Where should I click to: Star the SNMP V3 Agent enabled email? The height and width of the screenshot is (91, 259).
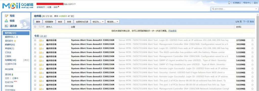click(252, 60)
